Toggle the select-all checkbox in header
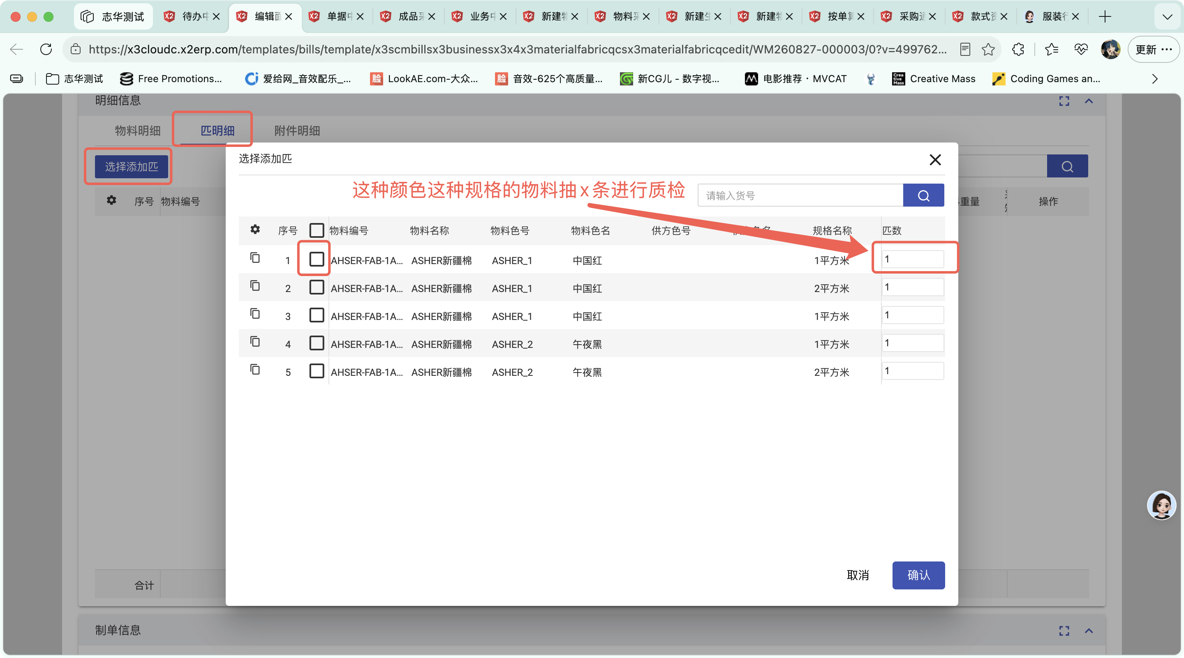Screen dimensions: 1184x658 (x=317, y=230)
